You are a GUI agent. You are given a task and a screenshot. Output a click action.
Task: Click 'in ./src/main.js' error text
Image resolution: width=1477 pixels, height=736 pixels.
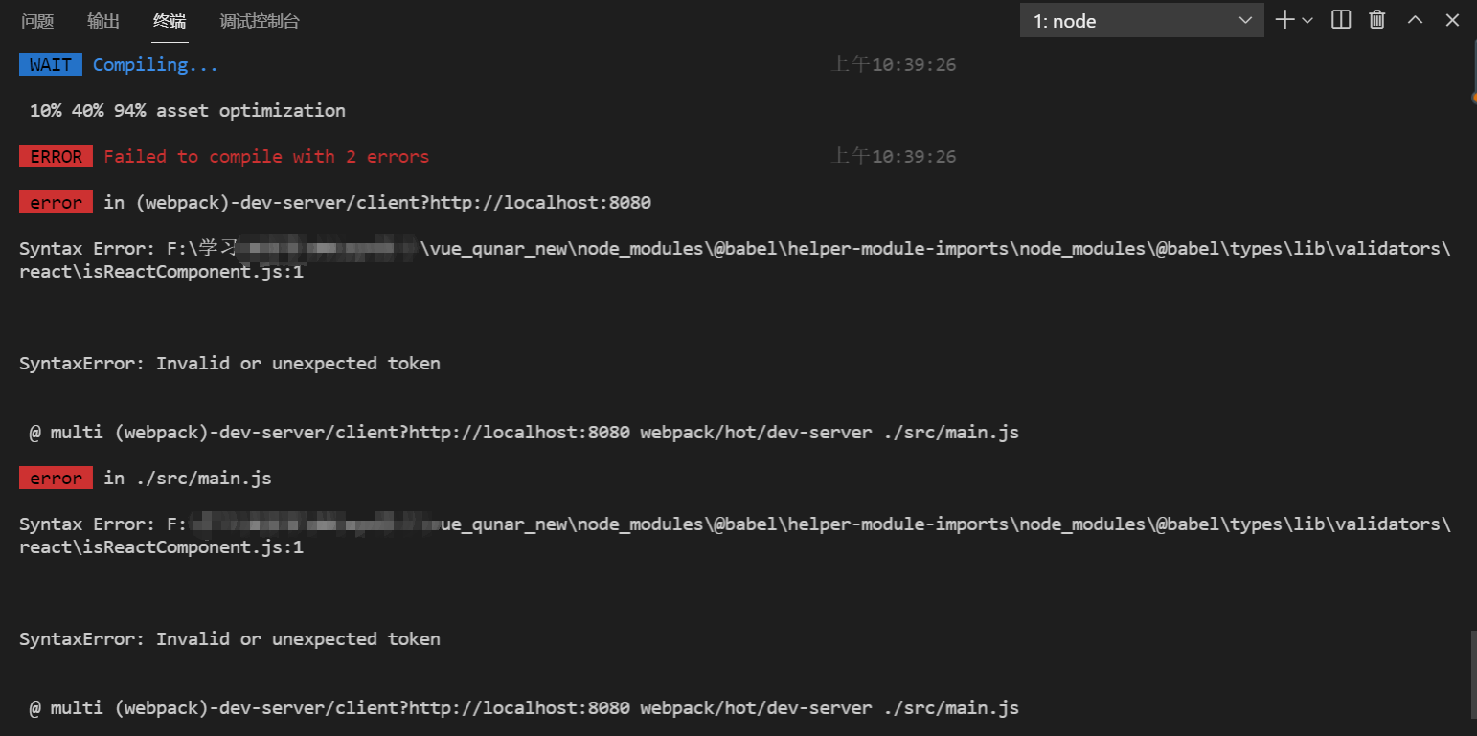pos(188,479)
